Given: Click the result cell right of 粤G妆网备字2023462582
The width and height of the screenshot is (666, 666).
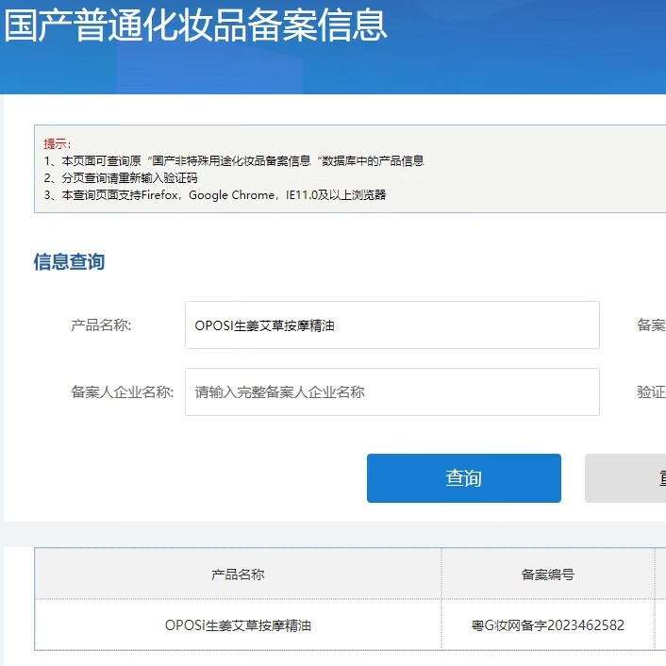Looking at the screenshot, I should click(660, 624).
